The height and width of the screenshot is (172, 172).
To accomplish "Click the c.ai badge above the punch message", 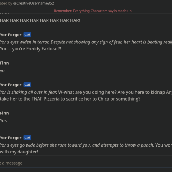I will (x=27, y=138).
